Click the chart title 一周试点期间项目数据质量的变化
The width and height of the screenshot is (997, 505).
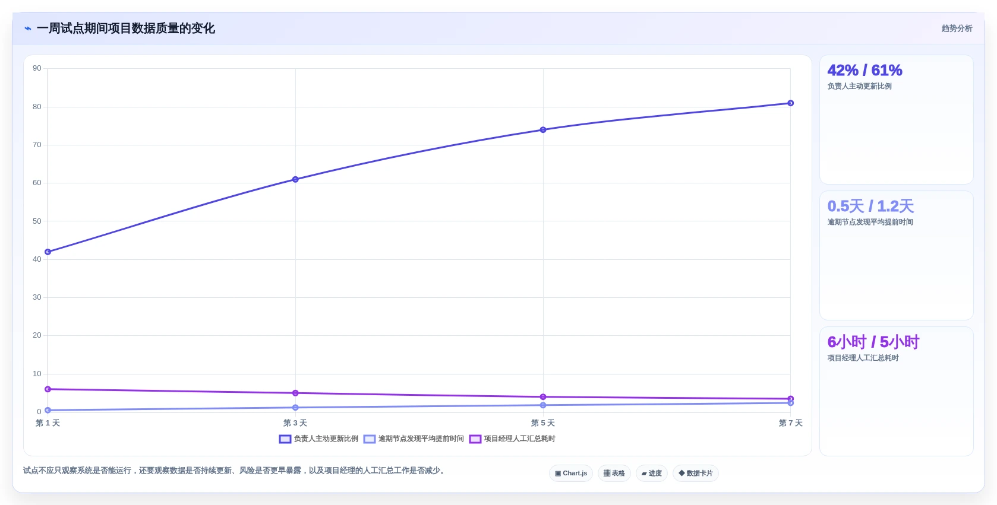point(126,28)
